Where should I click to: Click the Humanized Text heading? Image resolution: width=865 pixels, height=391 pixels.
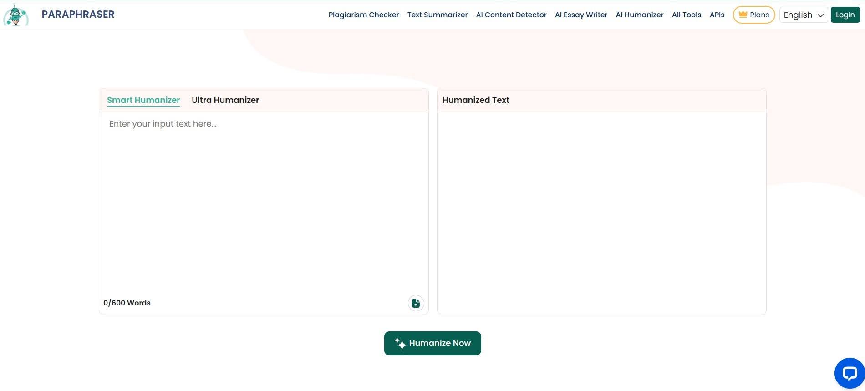tap(476, 100)
